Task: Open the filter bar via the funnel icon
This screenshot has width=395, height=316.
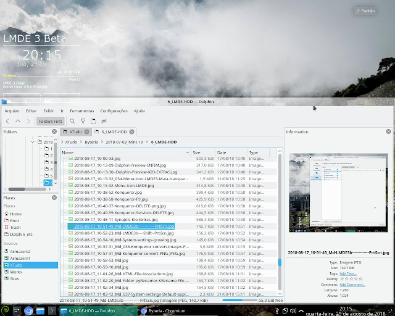Action: 83,122
